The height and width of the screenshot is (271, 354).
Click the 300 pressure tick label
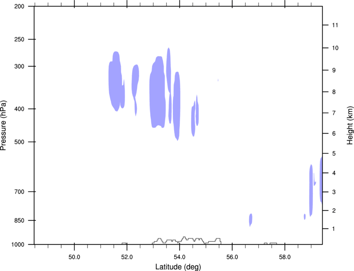(19, 66)
